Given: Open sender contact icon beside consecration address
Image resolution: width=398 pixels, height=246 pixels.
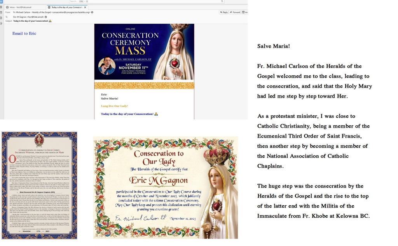Looking at the screenshot, I should coord(92,12).
